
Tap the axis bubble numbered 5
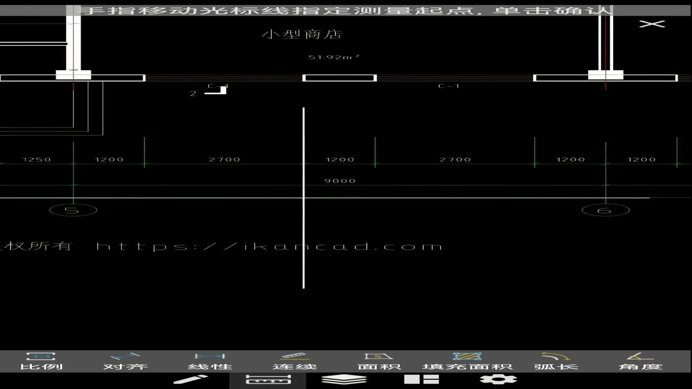point(73,210)
